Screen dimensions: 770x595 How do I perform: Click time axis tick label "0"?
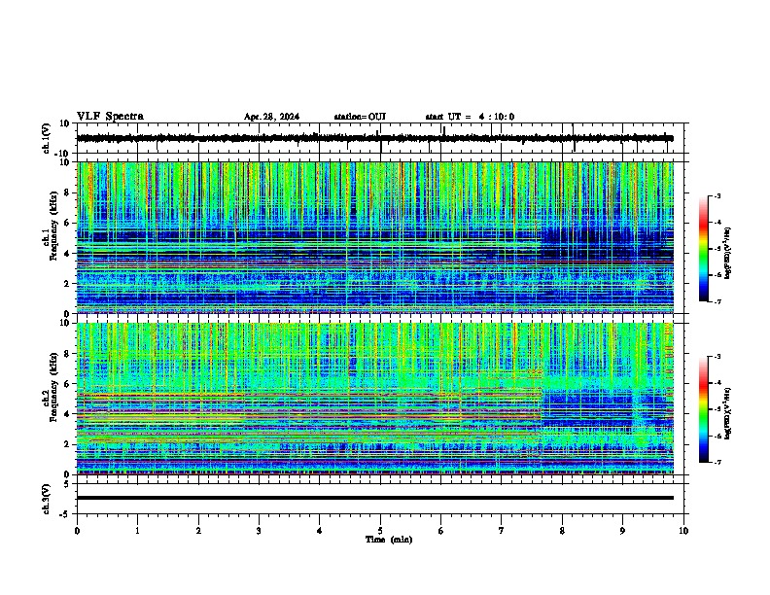[77, 531]
